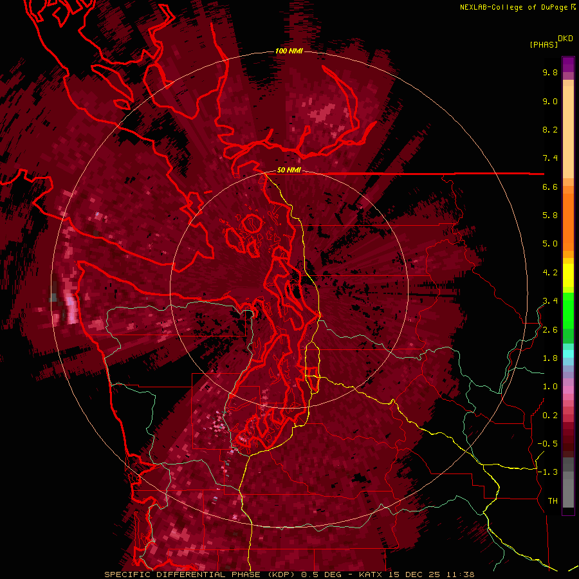Screen dimensions: 579x579
Task: Click the TH threshold label on the scale
Action: click(553, 501)
